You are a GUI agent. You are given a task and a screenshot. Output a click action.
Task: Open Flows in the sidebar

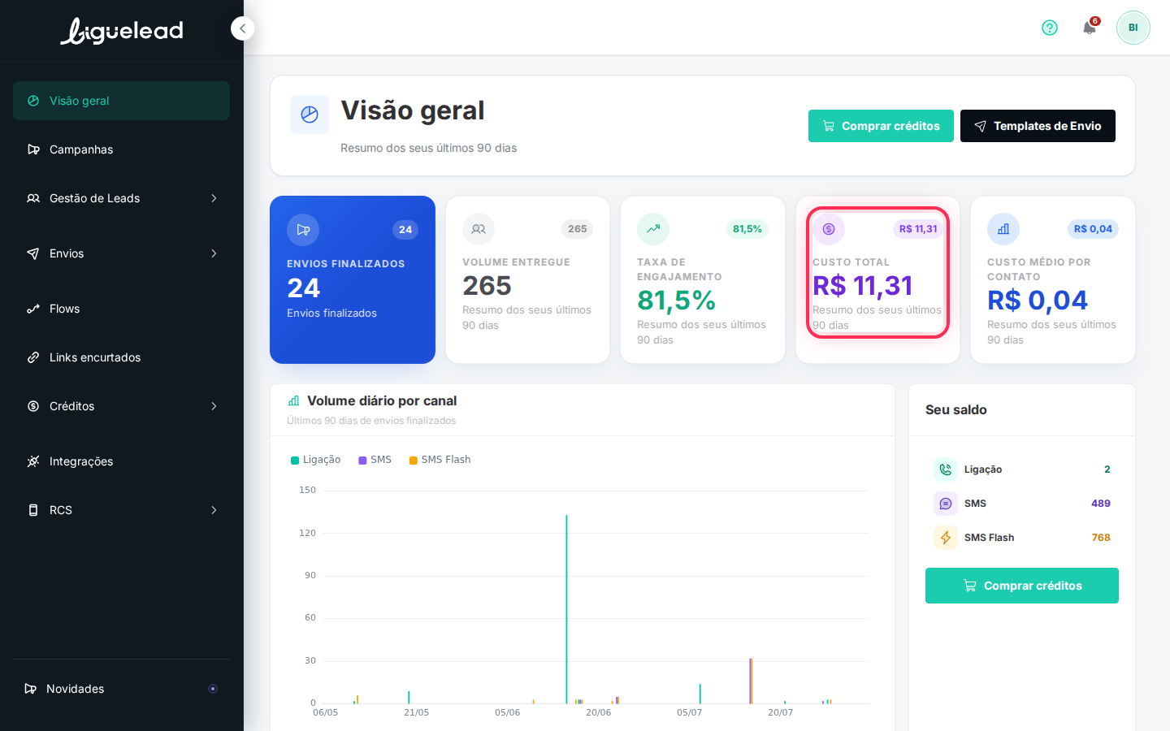pyautogui.click(x=121, y=309)
